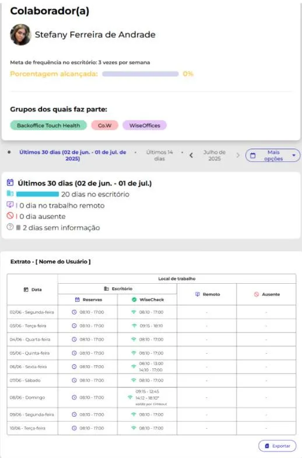This screenshot has height=458, width=302.
Task: Click the collaborator name Stefany Ferreira de Andrade
Action: (95, 35)
